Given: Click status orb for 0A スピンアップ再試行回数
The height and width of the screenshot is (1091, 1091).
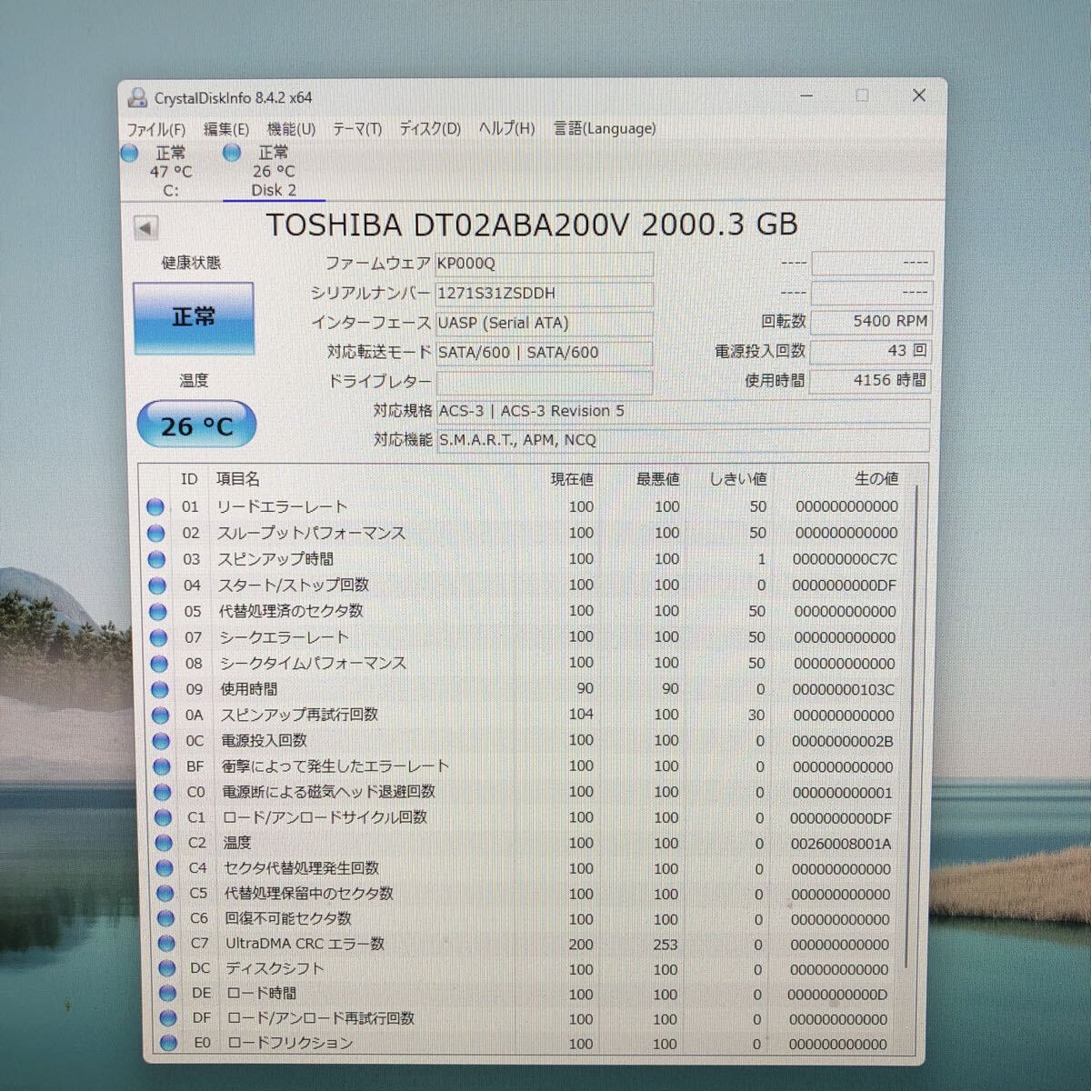Looking at the screenshot, I should click(x=161, y=716).
